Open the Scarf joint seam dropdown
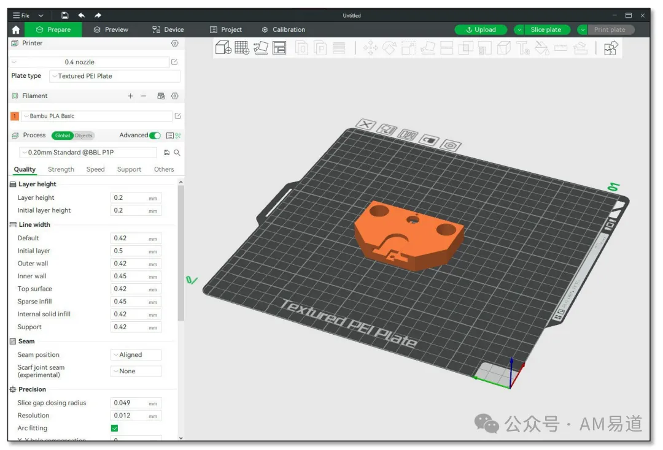The height and width of the screenshot is (450, 663). (x=136, y=371)
